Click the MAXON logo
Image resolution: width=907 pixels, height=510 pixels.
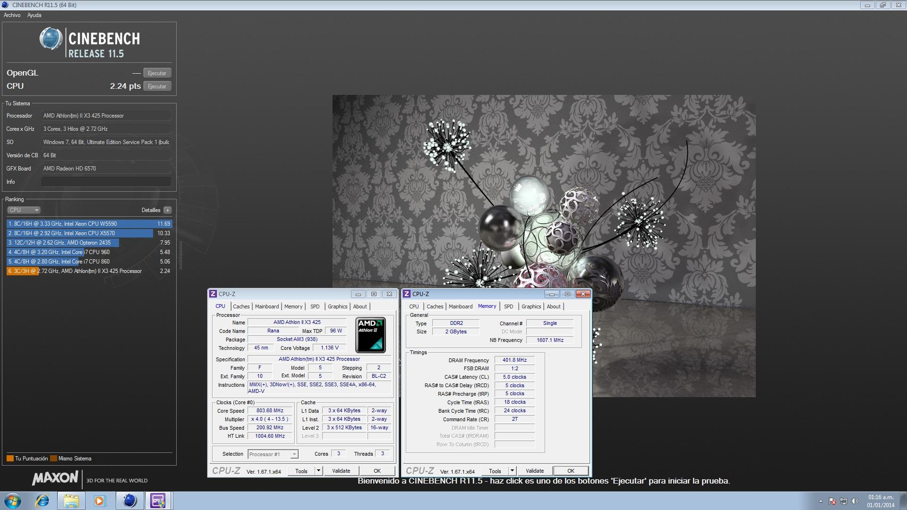point(55,478)
